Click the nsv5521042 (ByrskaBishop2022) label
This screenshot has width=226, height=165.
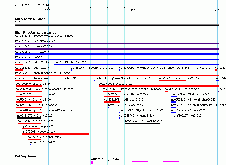click(126, 94)
